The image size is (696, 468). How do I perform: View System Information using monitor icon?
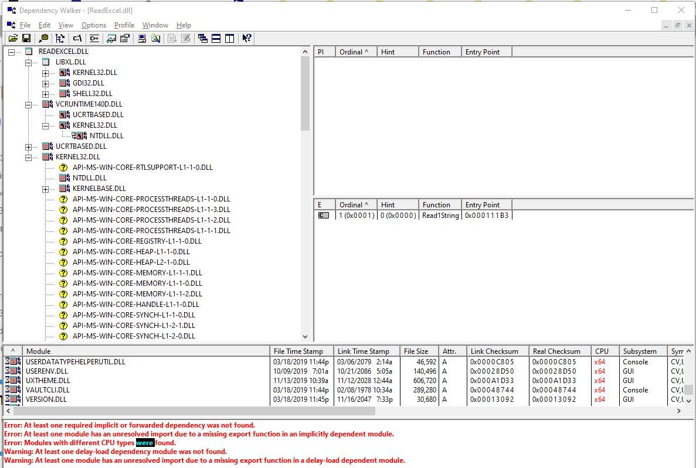coord(142,38)
